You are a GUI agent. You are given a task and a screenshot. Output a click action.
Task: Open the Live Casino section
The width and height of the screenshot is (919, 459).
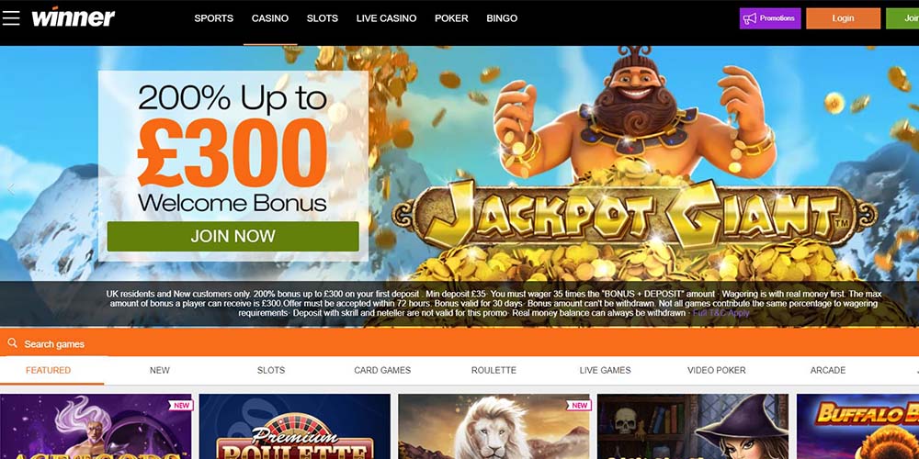pyautogui.click(x=386, y=18)
